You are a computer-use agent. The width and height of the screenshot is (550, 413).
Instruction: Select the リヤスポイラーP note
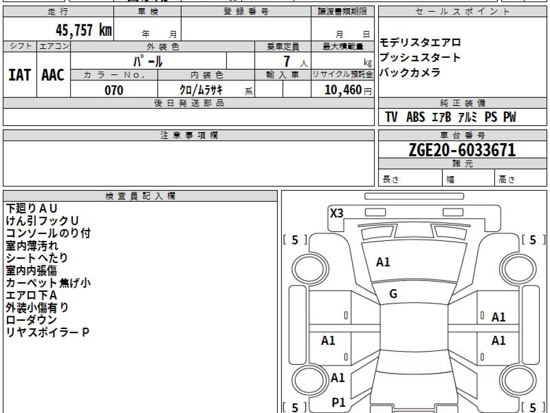click(x=48, y=332)
